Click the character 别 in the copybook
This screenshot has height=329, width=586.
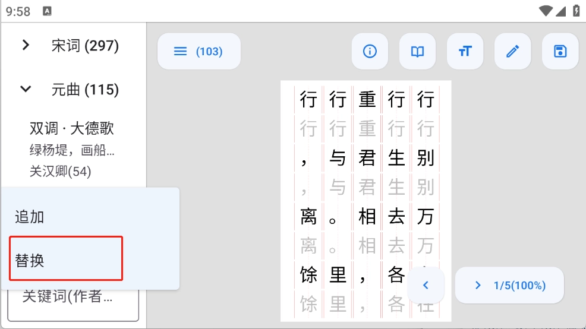coord(425,158)
